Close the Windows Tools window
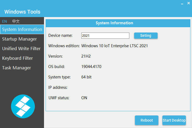Screen dimensions: 192x128 click(189, 3)
